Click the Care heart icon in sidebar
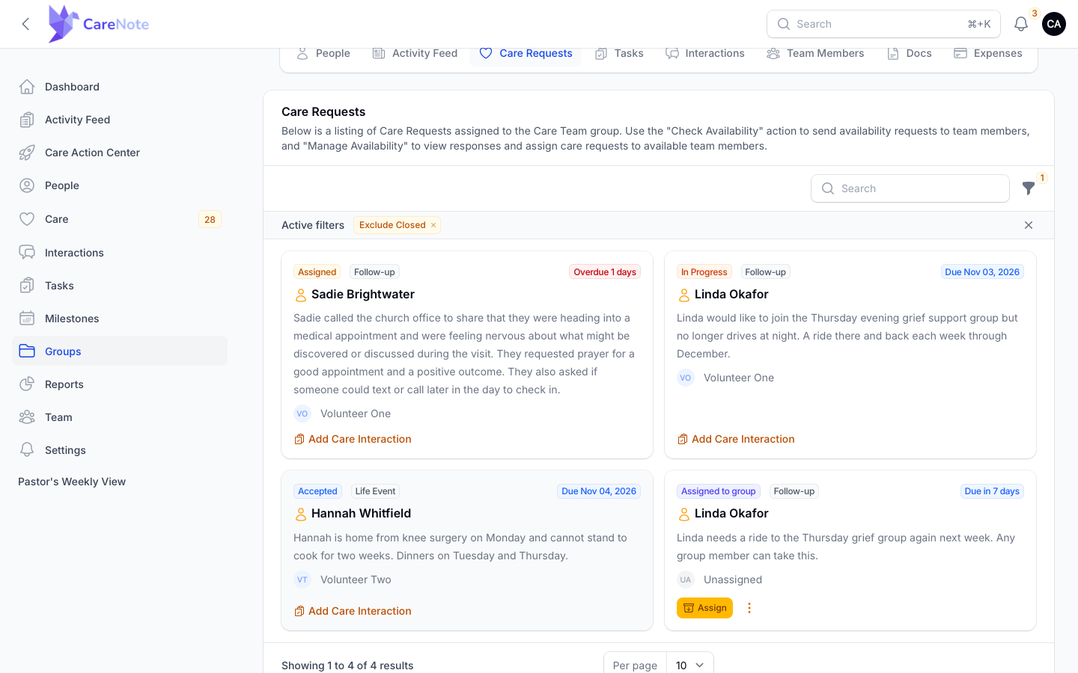This screenshot has width=1078, height=673. pos(27,219)
